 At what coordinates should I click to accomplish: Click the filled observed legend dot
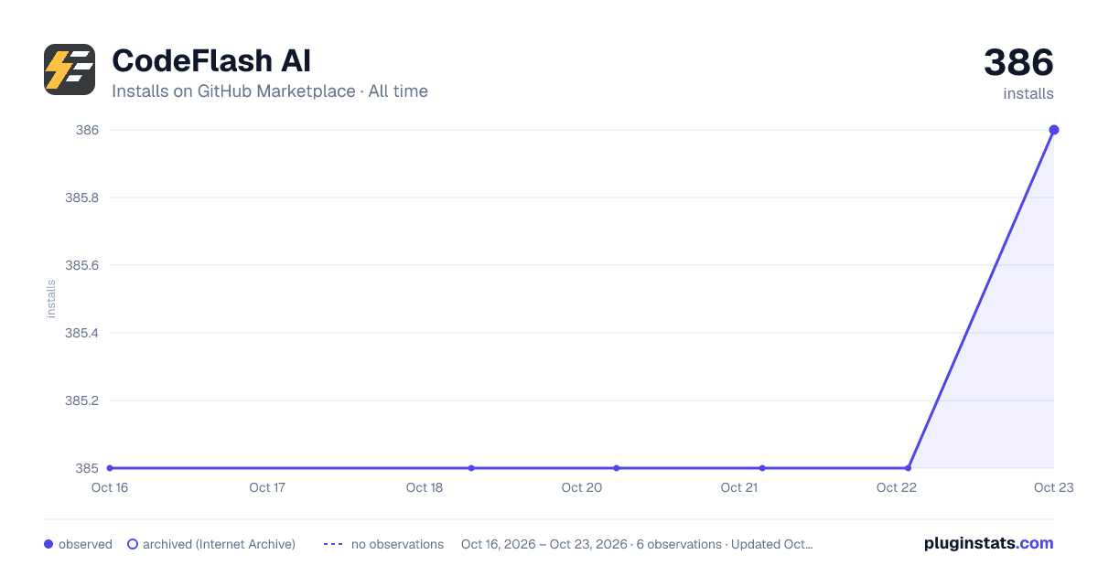48,544
